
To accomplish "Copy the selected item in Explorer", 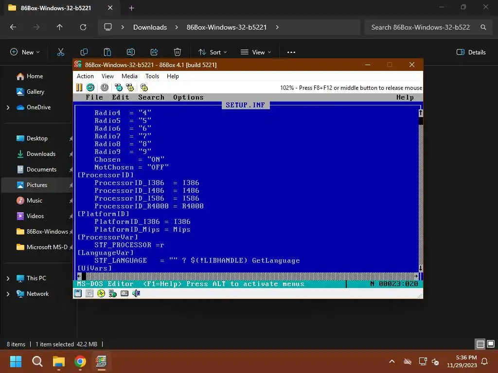I will 84,52.
